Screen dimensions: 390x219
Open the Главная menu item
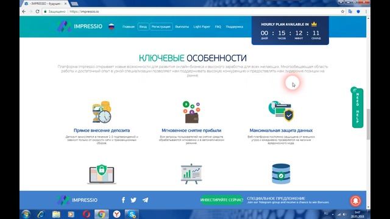pyautogui.click(x=129, y=27)
